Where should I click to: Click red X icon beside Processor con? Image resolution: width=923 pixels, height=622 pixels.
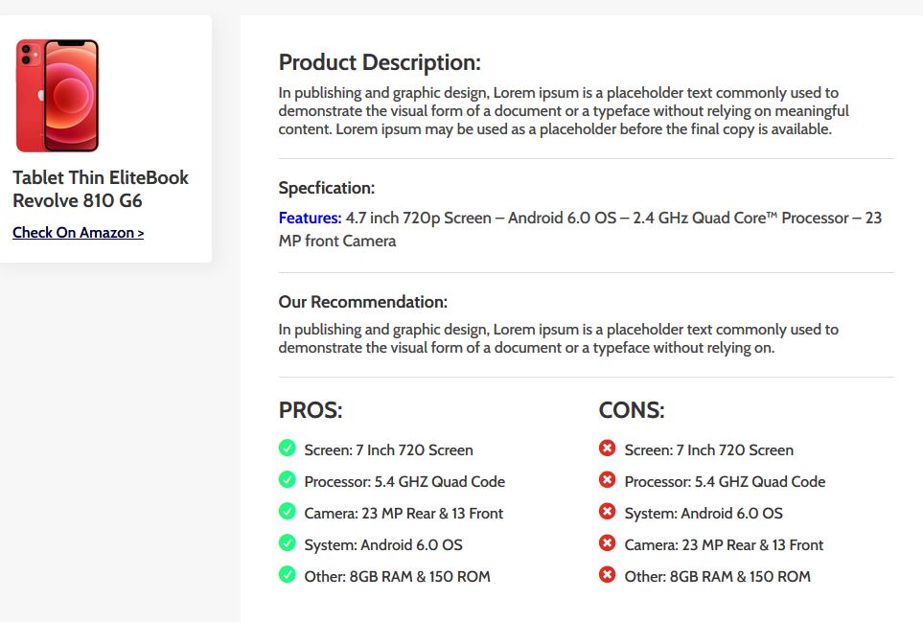[x=607, y=479]
